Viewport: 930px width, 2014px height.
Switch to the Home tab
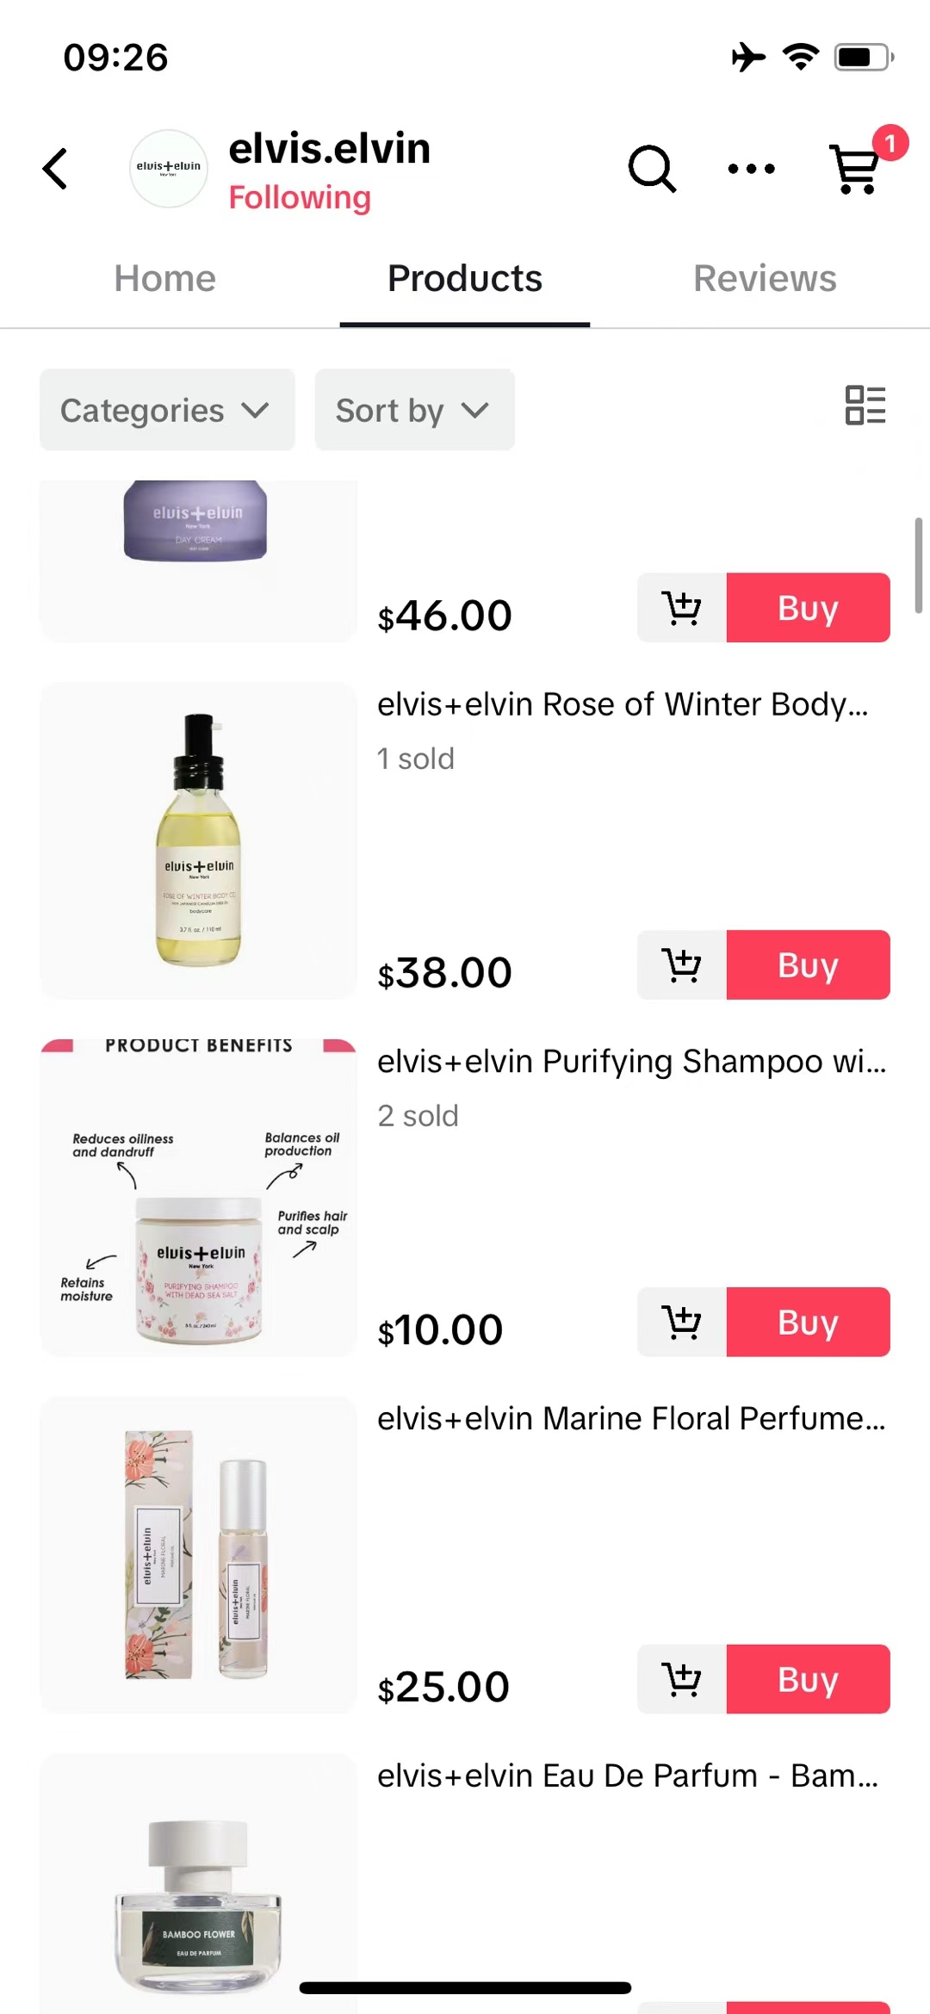click(165, 279)
